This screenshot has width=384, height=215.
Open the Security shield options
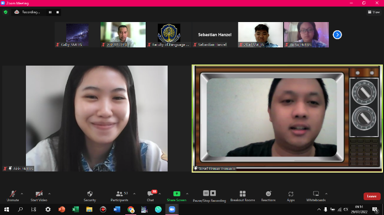point(89,196)
